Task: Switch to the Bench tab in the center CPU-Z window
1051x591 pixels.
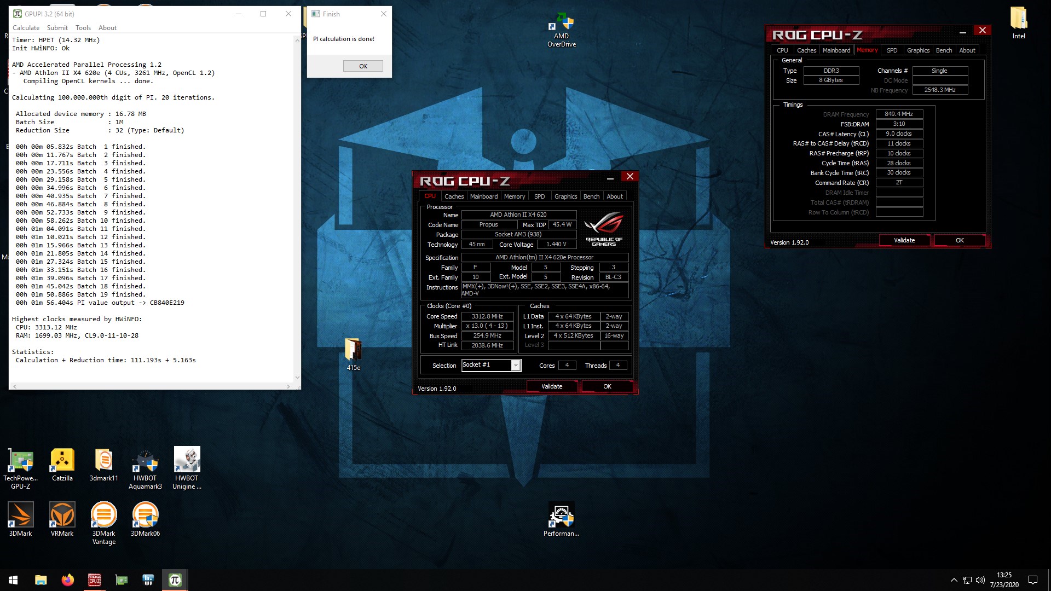Action: tap(591, 196)
